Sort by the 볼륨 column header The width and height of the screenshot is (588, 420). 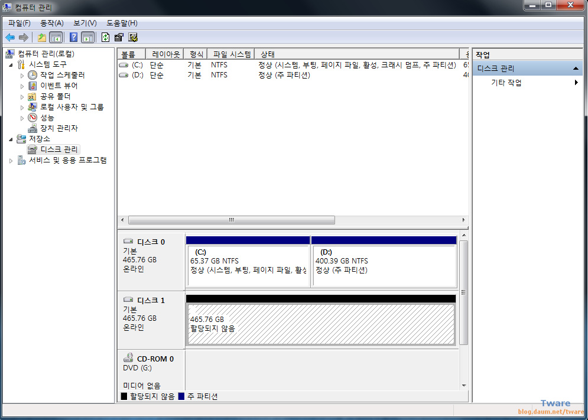(x=131, y=54)
